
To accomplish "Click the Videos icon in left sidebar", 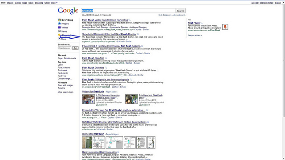I will coord(59,28).
